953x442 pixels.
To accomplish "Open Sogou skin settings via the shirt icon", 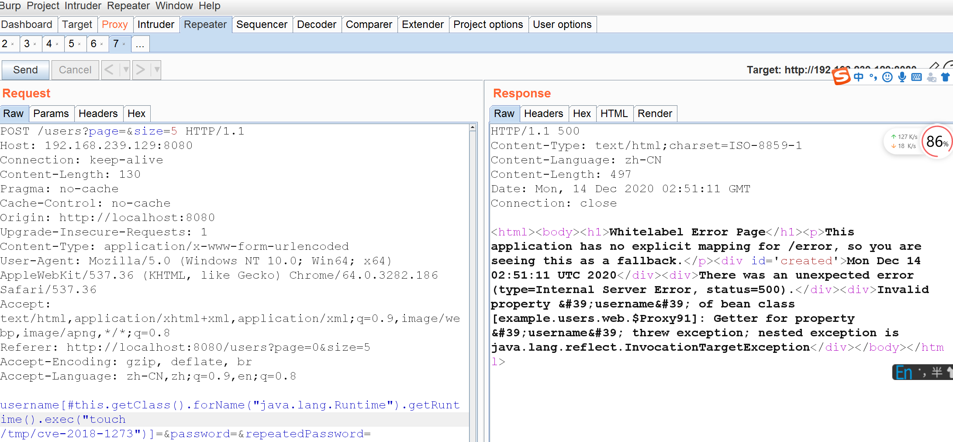I will [x=946, y=77].
